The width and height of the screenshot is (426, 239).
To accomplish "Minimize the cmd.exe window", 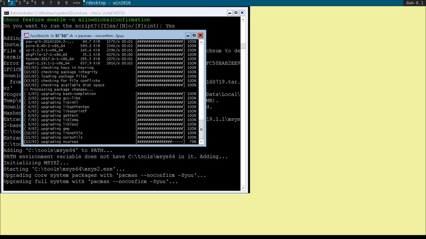I will [x=229, y=12].
